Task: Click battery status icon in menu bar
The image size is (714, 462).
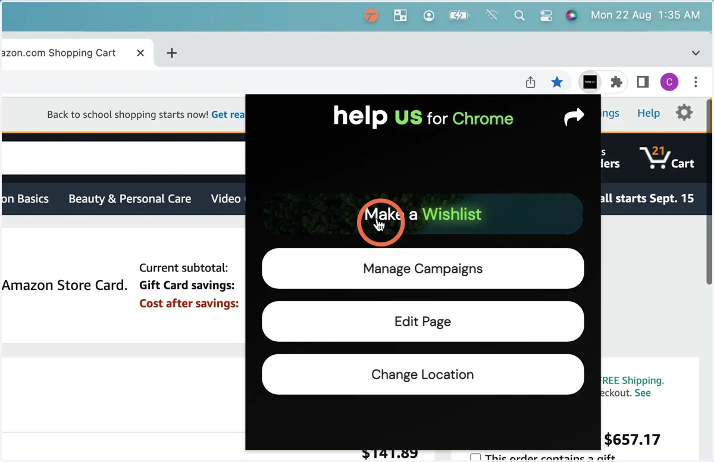Action: pos(459,16)
